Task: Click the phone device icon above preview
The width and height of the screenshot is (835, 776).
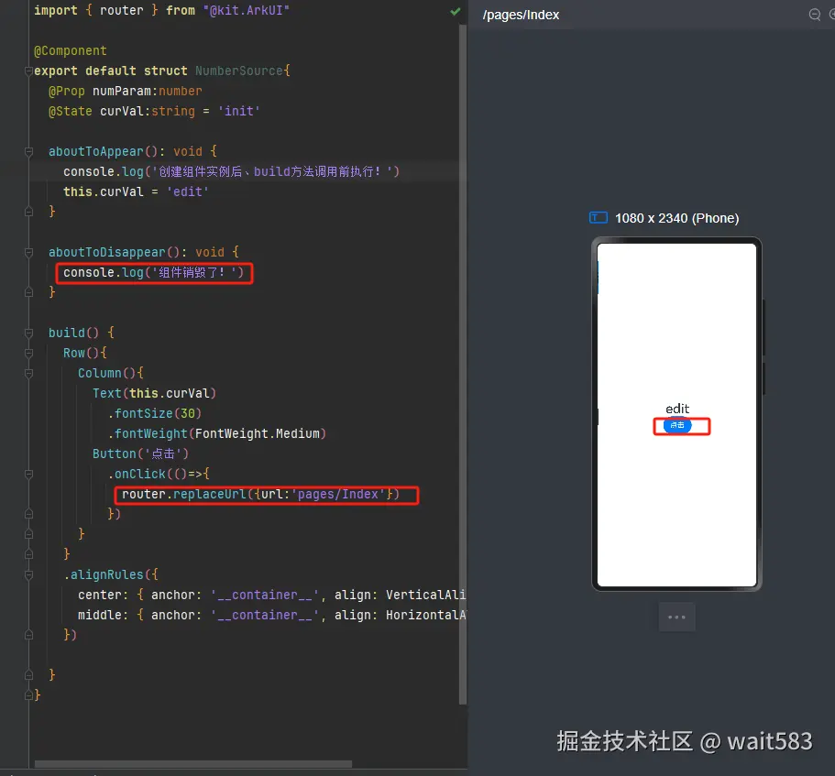Action: coord(598,218)
